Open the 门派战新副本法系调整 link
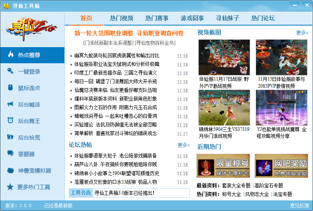 pos(108,43)
